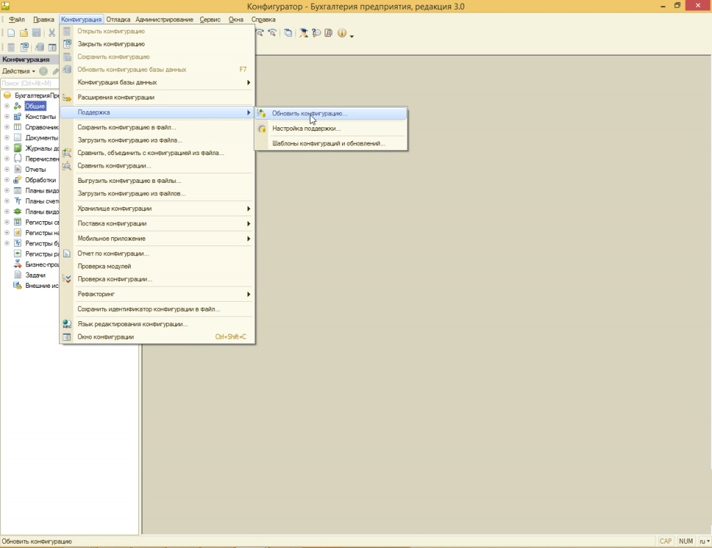Choose Отчет по конфигурации menu item
This screenshot has height=548, width=712.
click(157, 253)
